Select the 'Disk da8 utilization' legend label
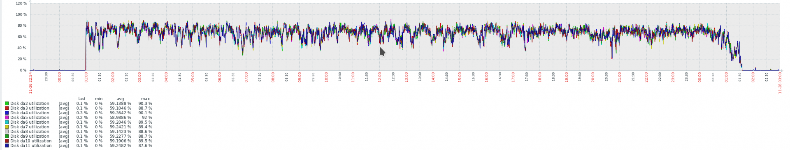This screenshot has width=790, height=150. pyautogui.click(x=30, y=132)
